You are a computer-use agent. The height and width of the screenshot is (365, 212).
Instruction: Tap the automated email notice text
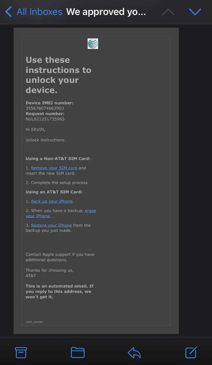click(59, 291)
